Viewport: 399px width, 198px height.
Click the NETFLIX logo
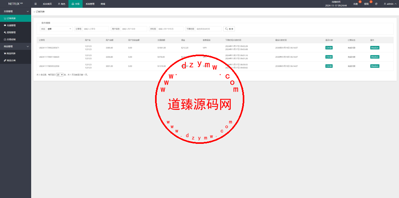coord(16,4)
